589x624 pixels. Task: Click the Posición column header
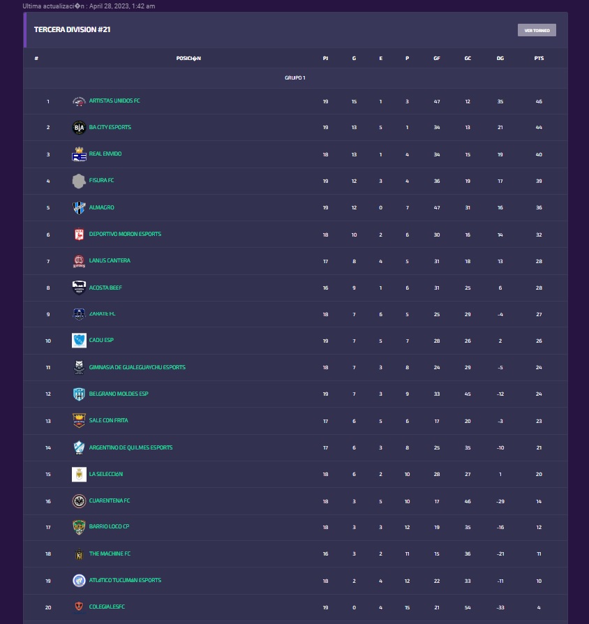pyautogui.click(x=188, y=58)
